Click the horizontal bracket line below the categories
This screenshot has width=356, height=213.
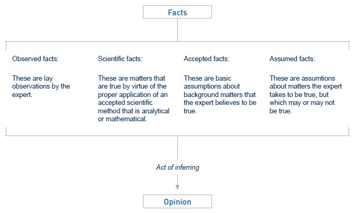tap(105, 136)
